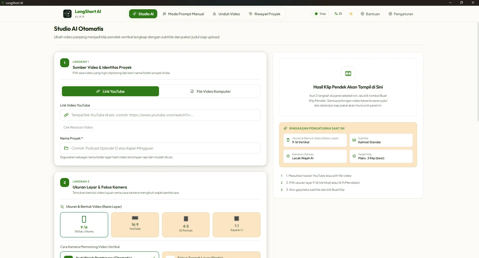The image size is (479, 258).
Task: Open the Studio AI tab
Action: point(143,14)
